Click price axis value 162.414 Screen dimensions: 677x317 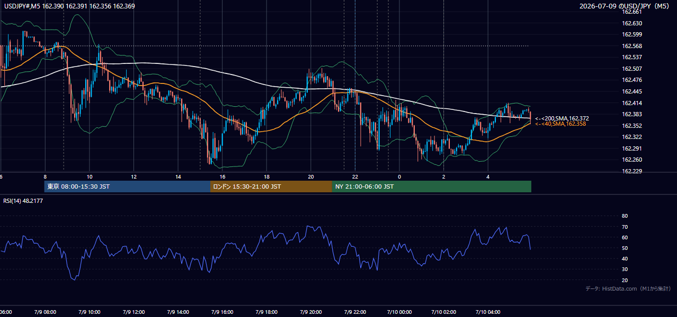(x=633, y=103)
